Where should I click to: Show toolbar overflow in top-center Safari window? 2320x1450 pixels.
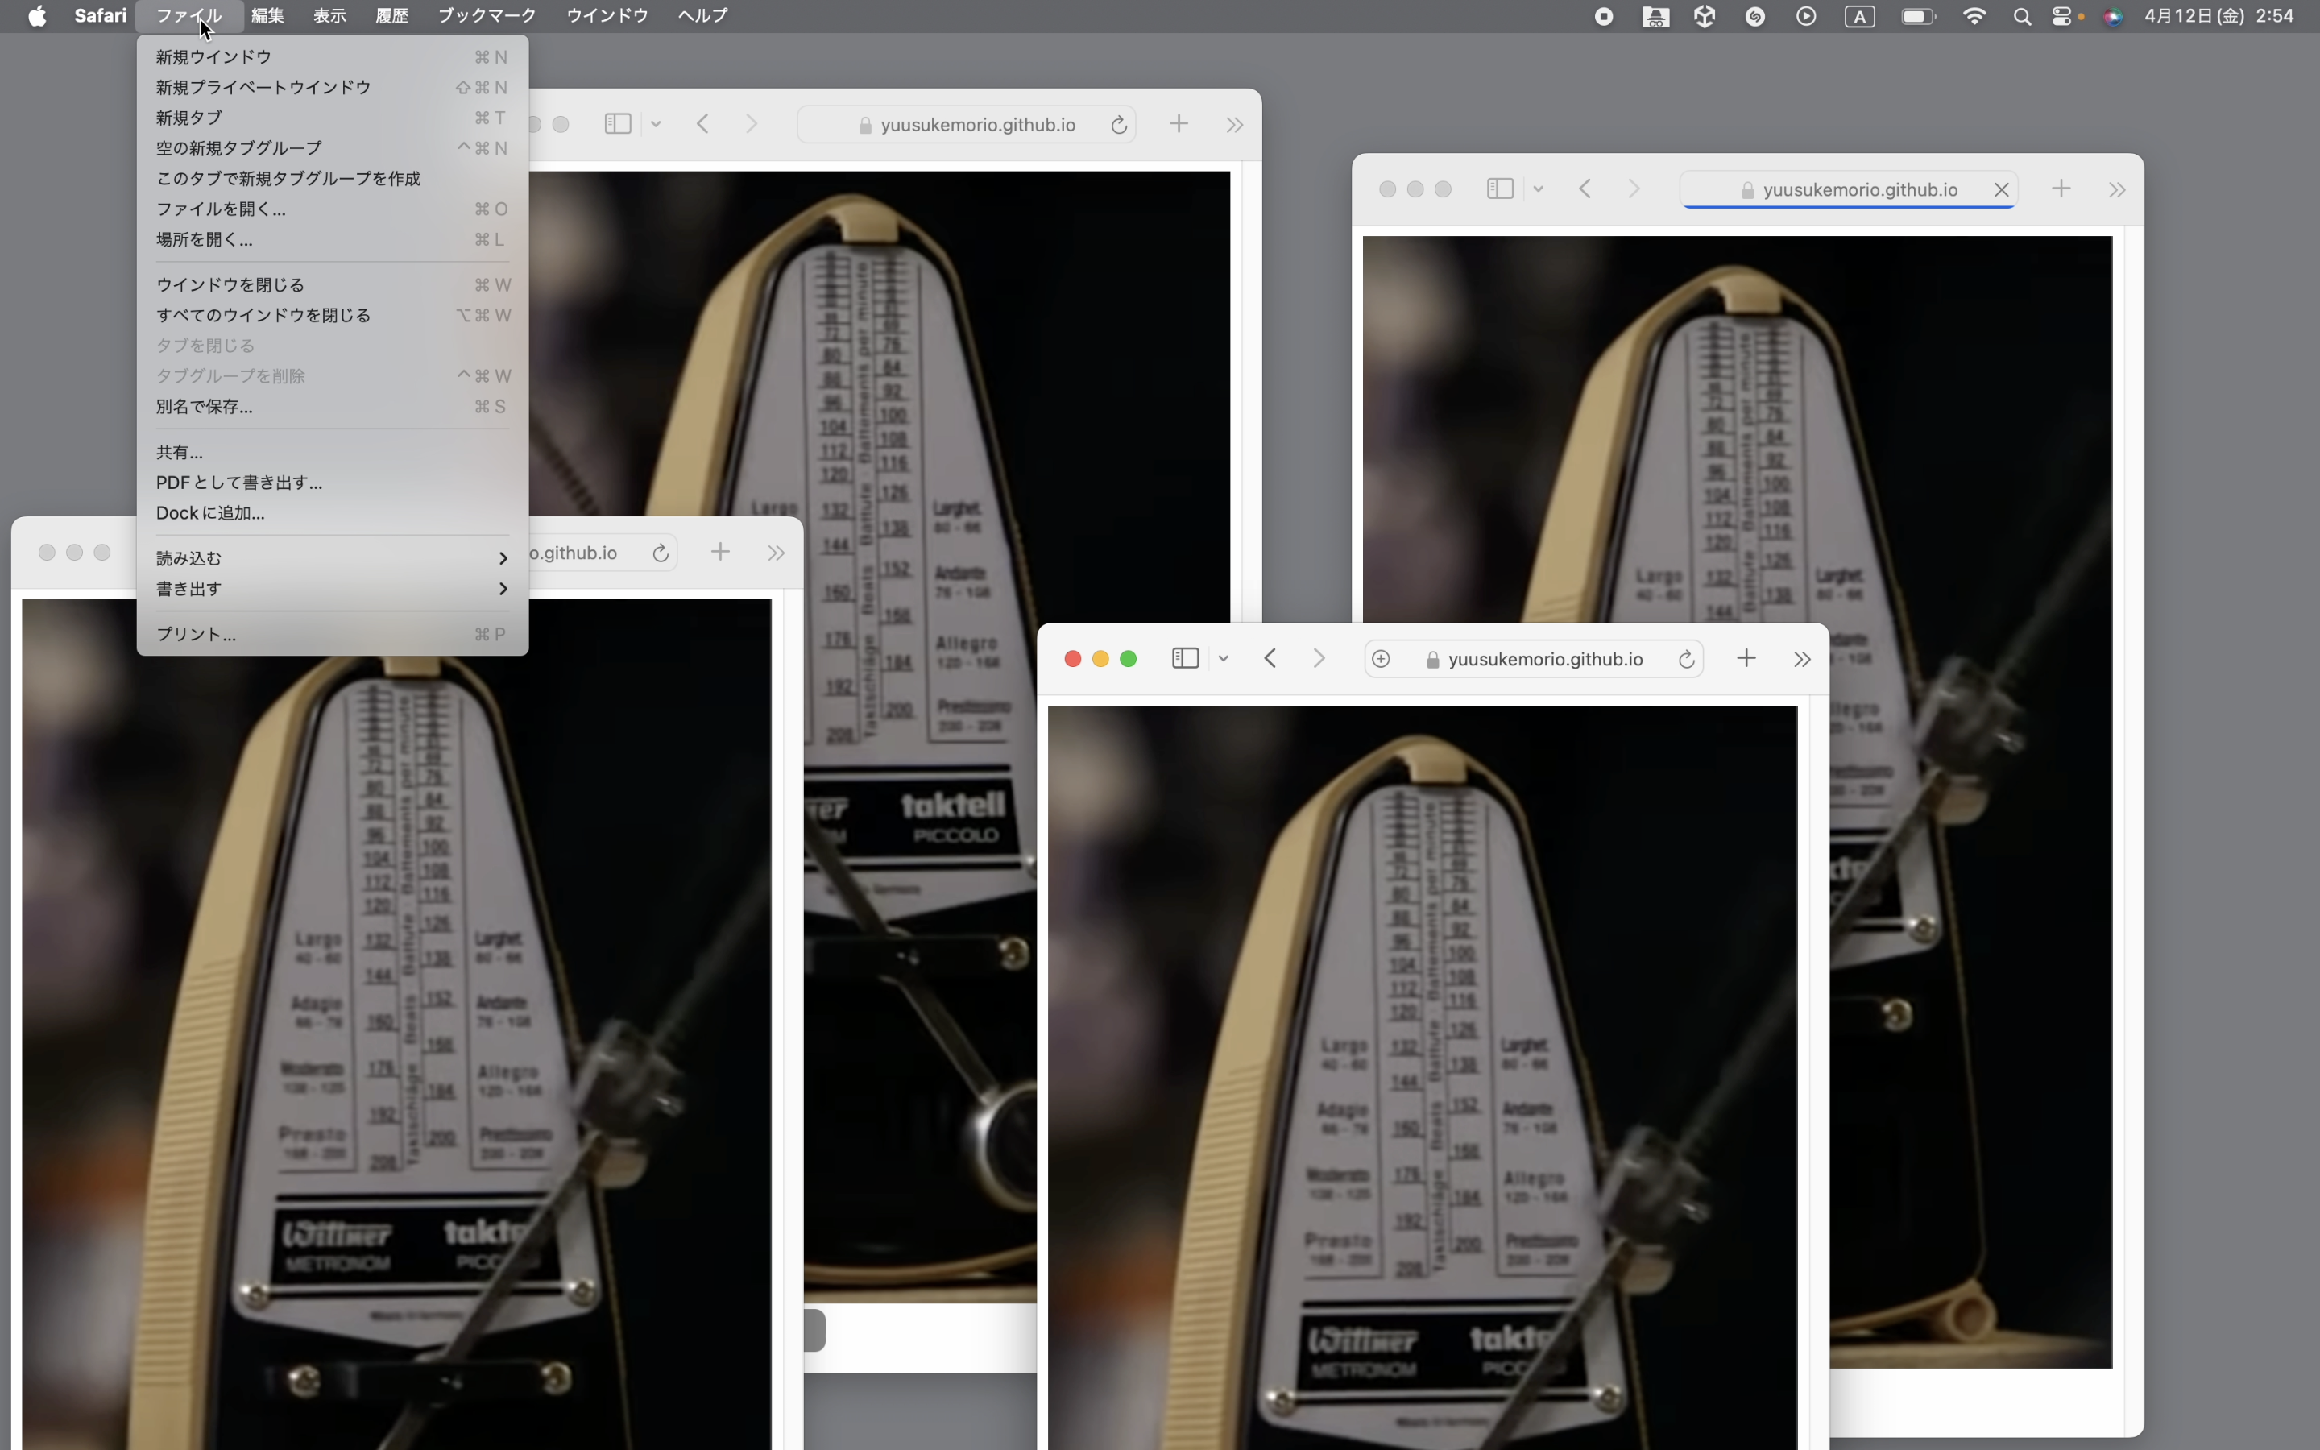pyautogui.click(x=1235, y=125)
